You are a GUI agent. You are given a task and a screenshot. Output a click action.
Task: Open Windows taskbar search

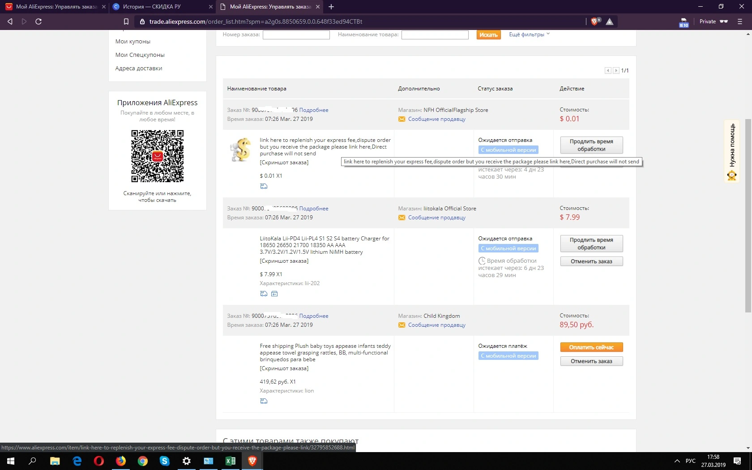33,461
